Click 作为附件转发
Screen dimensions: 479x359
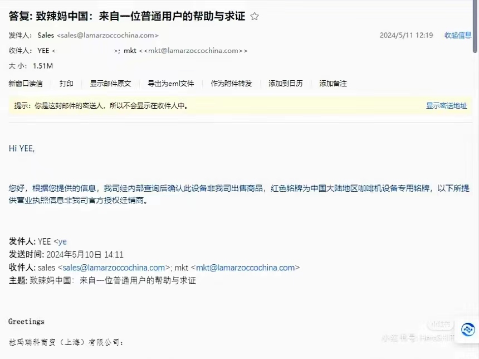pyautogui.click(x=231, y=84)
